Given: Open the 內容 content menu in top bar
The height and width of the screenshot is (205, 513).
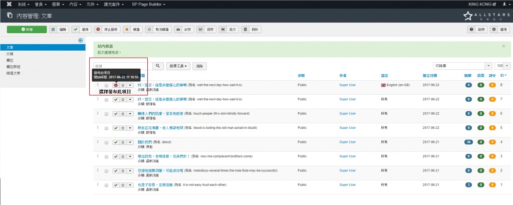Looking at the screenshot, I should (75, 4).
